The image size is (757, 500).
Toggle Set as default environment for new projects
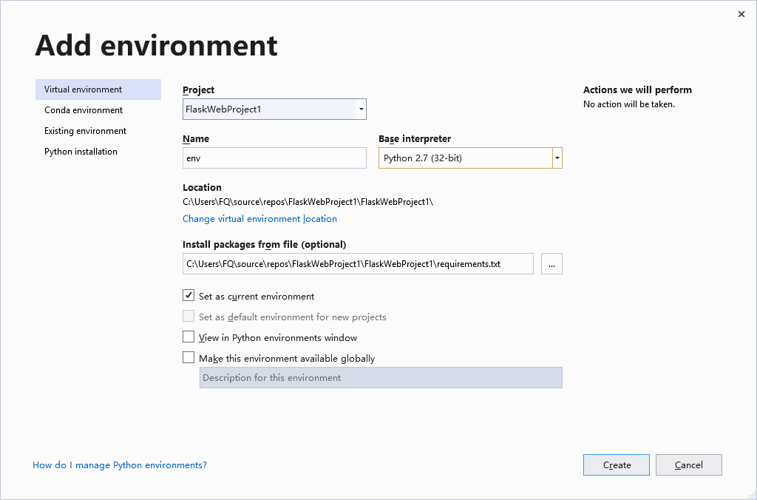pos(189,317)
